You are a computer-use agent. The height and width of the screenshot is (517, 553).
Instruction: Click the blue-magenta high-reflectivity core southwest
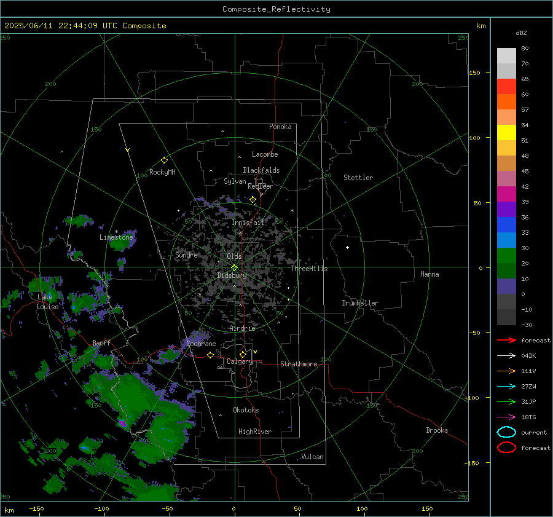[x=122, y=423]
